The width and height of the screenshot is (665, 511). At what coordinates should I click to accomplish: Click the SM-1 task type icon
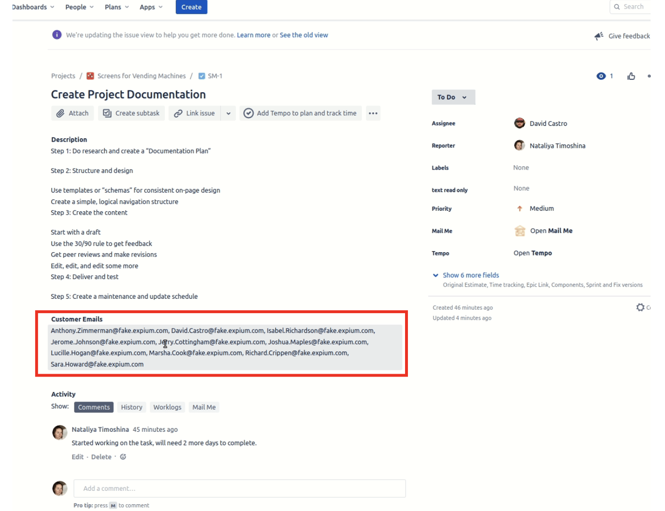(x=202, y=76)
